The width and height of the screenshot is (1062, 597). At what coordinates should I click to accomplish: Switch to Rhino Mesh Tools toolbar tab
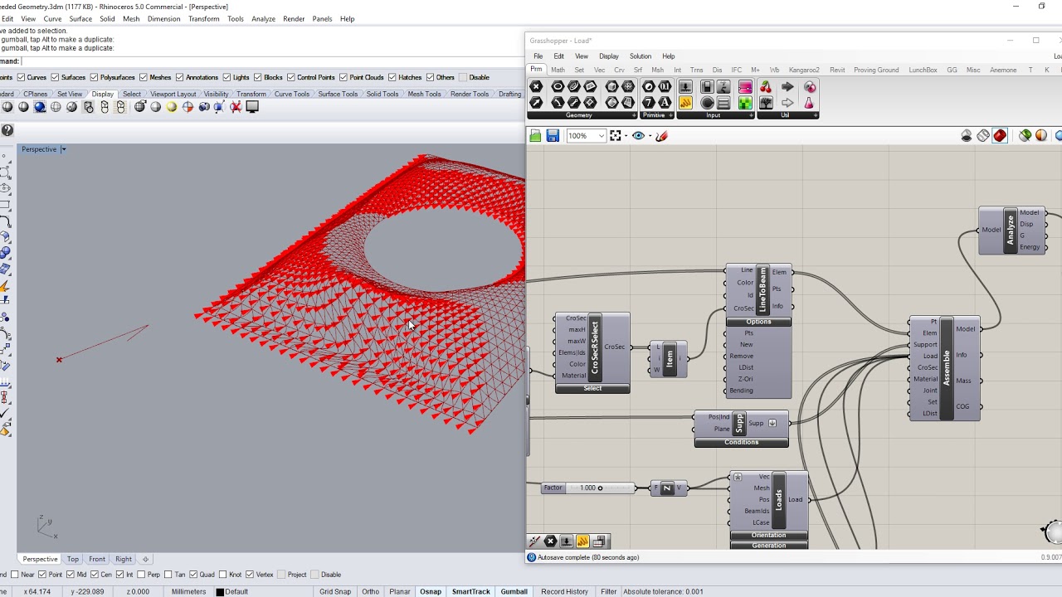click(424, 95)
